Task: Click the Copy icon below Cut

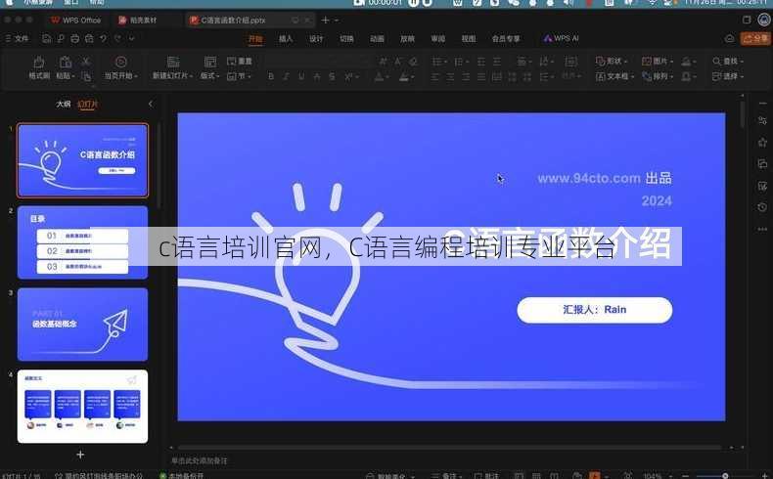Action: coord(86,76)
